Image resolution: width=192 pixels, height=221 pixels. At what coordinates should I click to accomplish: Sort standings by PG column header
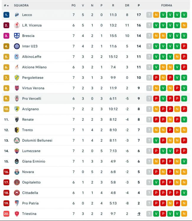pyautogui.click(x=74, y=5)
